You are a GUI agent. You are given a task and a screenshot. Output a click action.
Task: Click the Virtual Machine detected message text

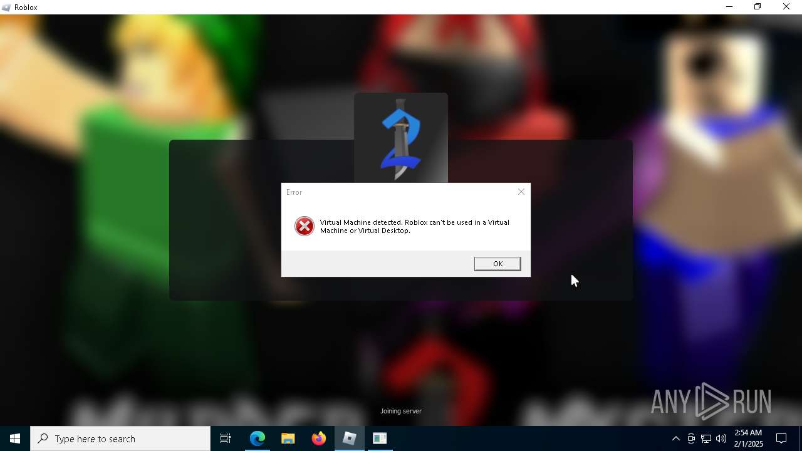[x=414, y=226]
